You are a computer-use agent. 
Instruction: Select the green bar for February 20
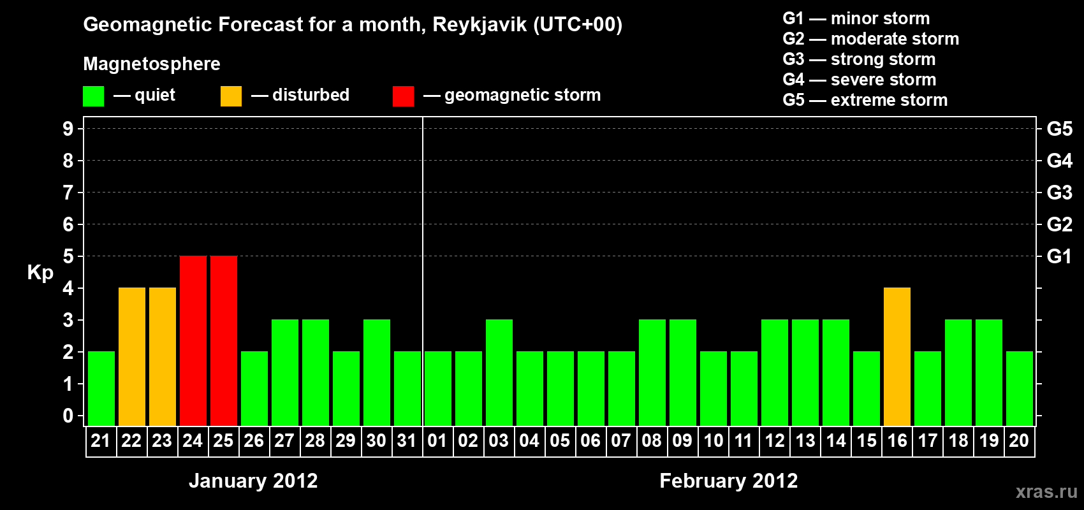pyautogui.click(x=1020, y=388)
